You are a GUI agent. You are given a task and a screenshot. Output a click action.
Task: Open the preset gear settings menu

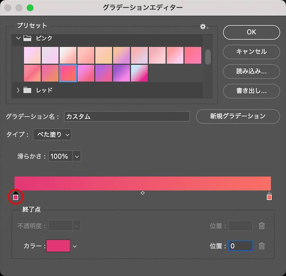[x=204, y=27]
